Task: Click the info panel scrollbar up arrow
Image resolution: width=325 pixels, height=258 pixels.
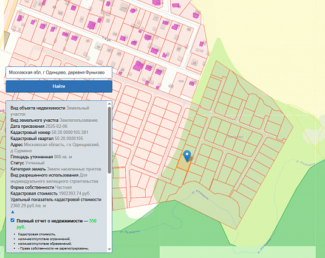Action: (109, 103)
